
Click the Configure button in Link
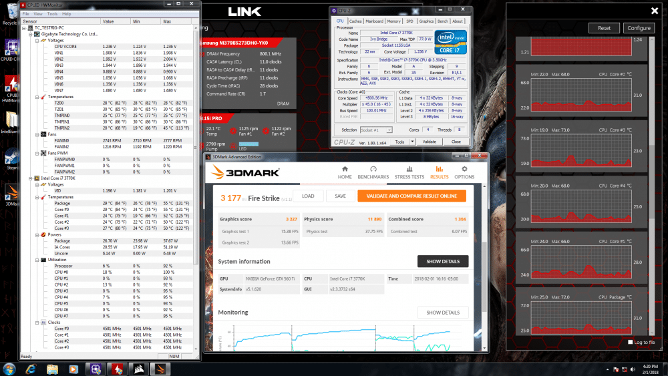click(639, 28)
